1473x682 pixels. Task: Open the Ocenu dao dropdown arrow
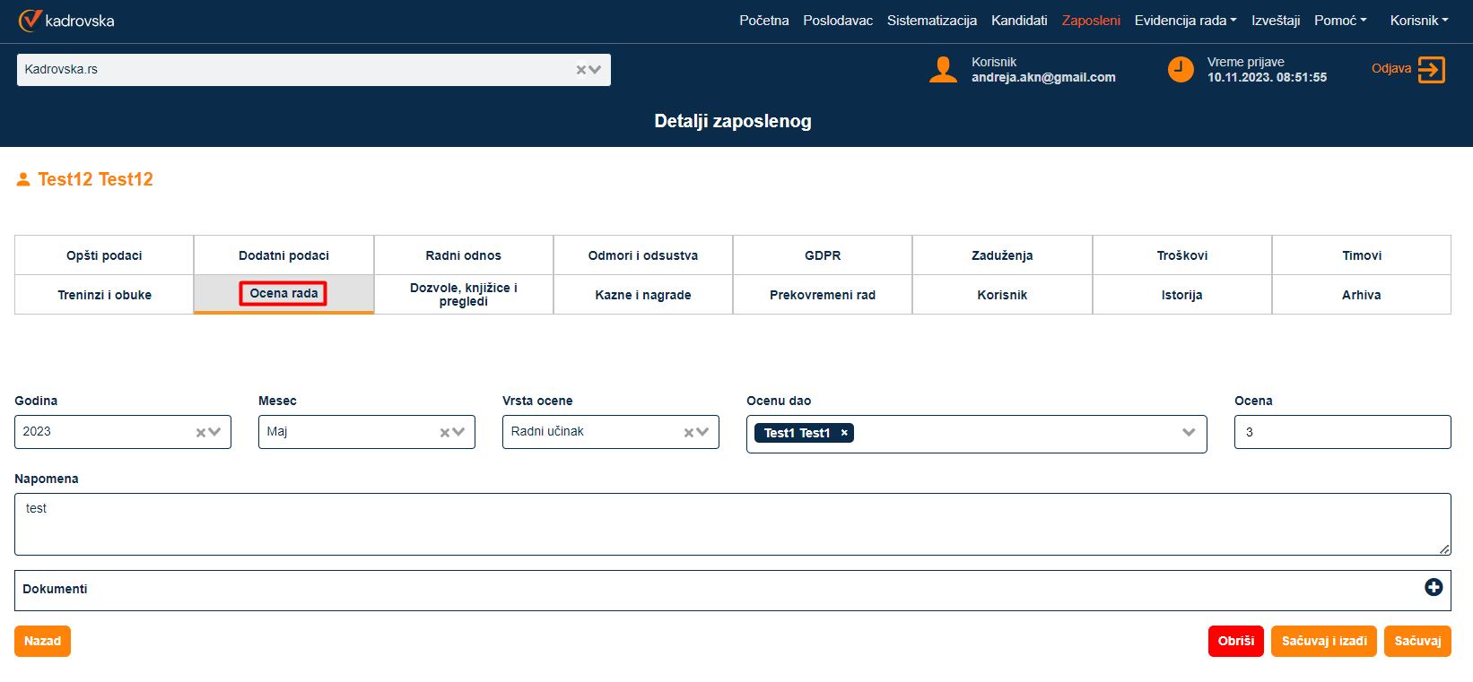pos(1189,433)
